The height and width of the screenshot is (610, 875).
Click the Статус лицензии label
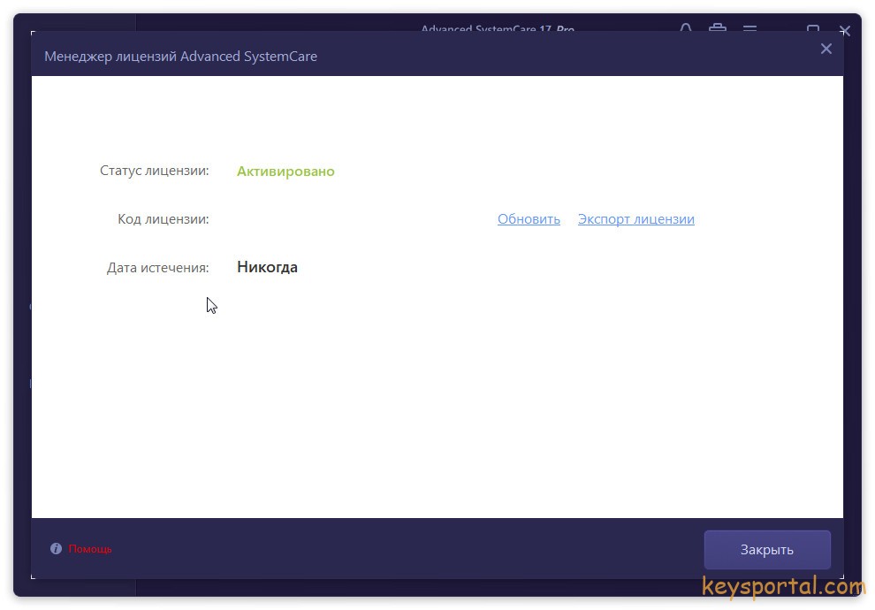click(x=155, y=170)
